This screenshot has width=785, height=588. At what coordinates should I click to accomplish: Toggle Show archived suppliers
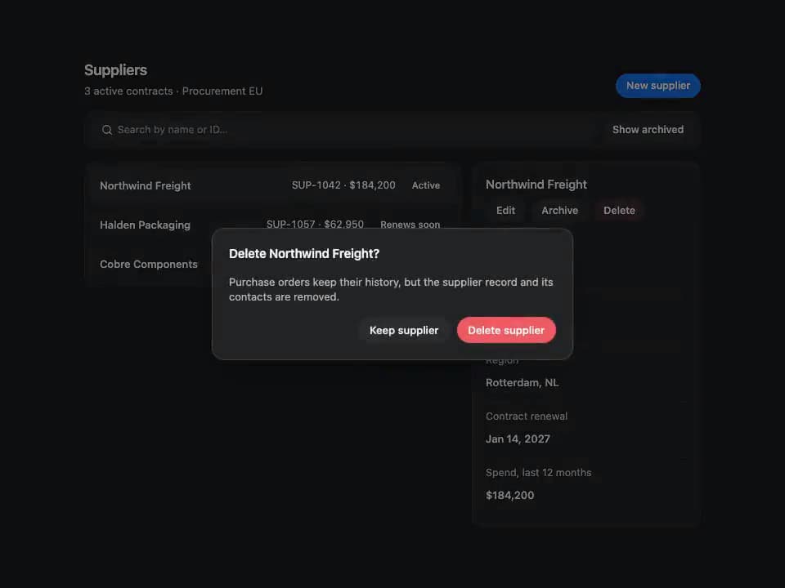(x=648, y=130)
